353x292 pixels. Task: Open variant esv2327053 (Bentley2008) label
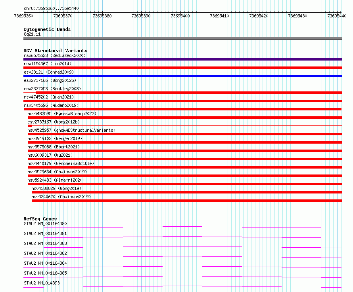[x=52, y=89]
